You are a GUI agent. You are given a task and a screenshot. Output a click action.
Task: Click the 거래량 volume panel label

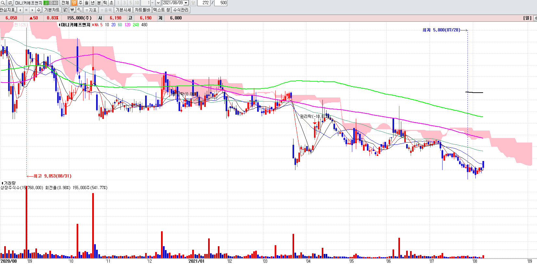9,183
